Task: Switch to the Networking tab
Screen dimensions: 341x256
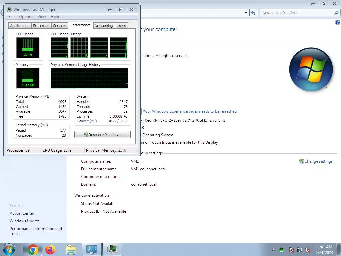Action: coord(104,26)
